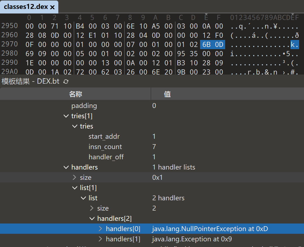This screenshot has height=247, width=304.
Task: Select hex byte B4 in row 2950
Action: 80,26
